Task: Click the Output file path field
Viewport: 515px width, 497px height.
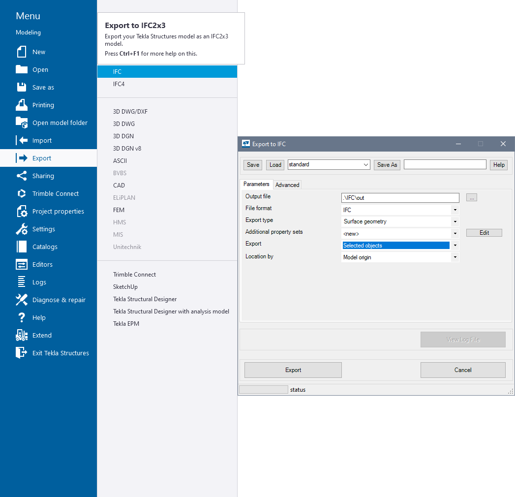Action: click(x=400, y=198)
